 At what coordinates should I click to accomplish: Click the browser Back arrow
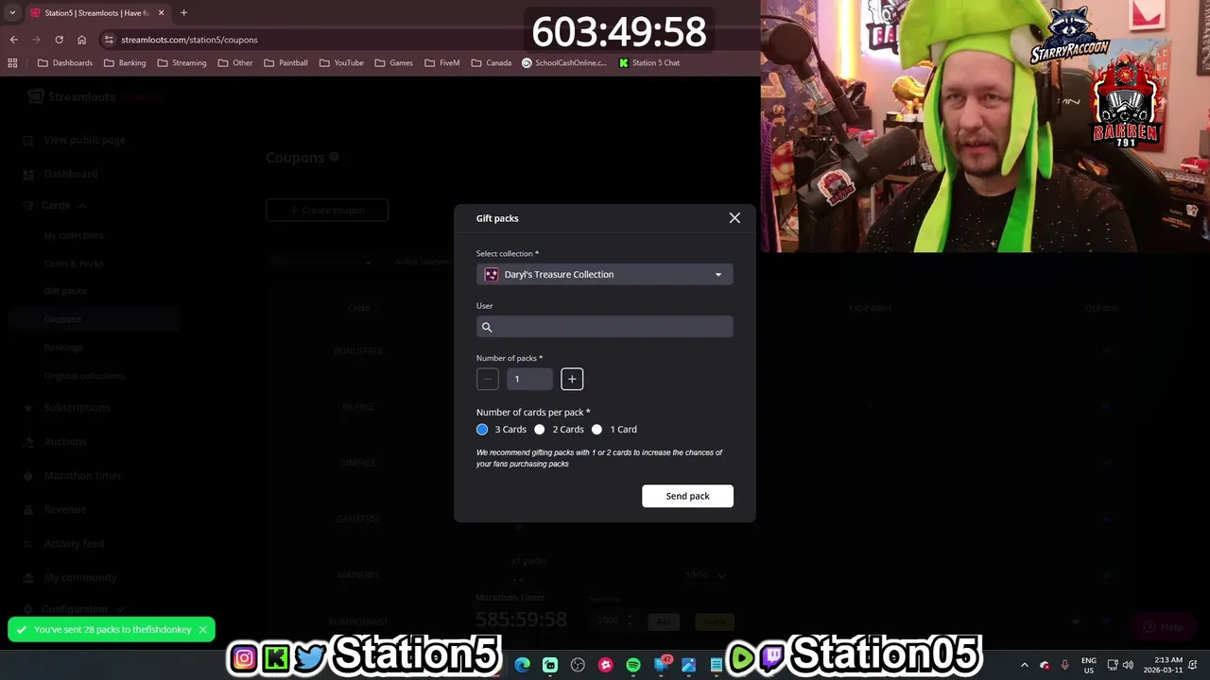coord(13,40)
